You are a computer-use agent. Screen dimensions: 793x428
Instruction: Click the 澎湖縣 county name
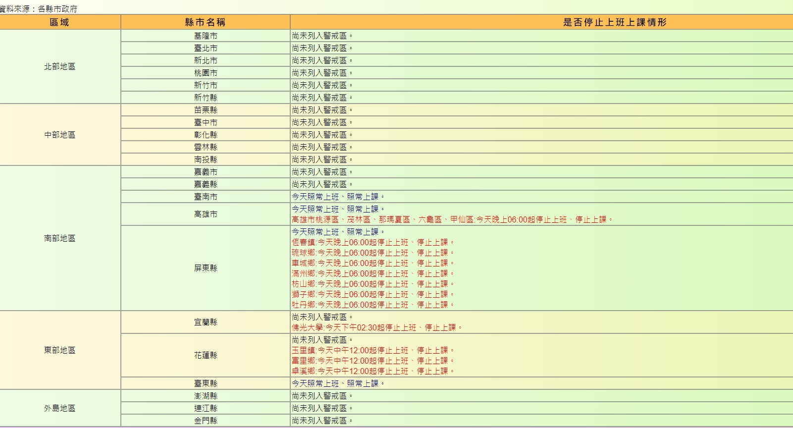point(206,396)
